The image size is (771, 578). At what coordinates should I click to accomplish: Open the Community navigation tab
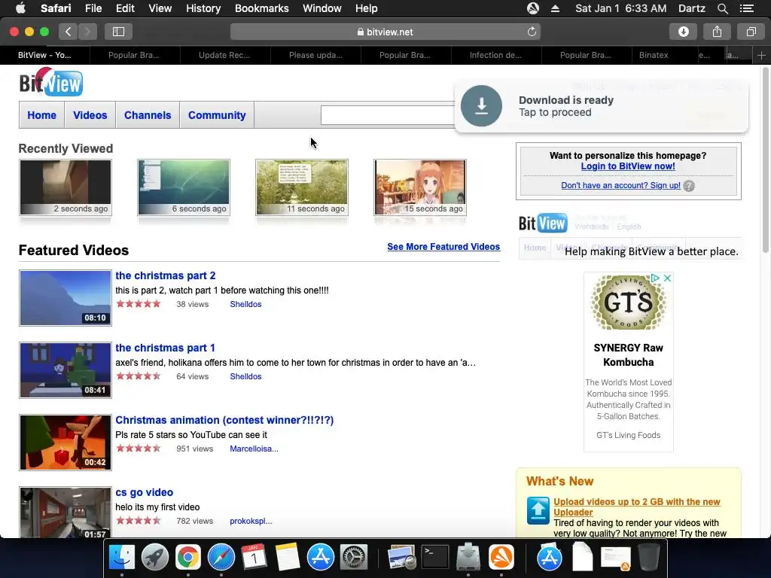(217, 115)
